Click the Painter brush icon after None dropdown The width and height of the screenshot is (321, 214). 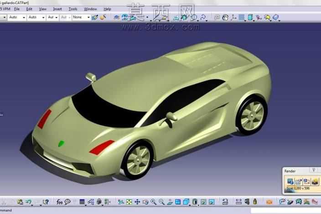tap(95, 17)
